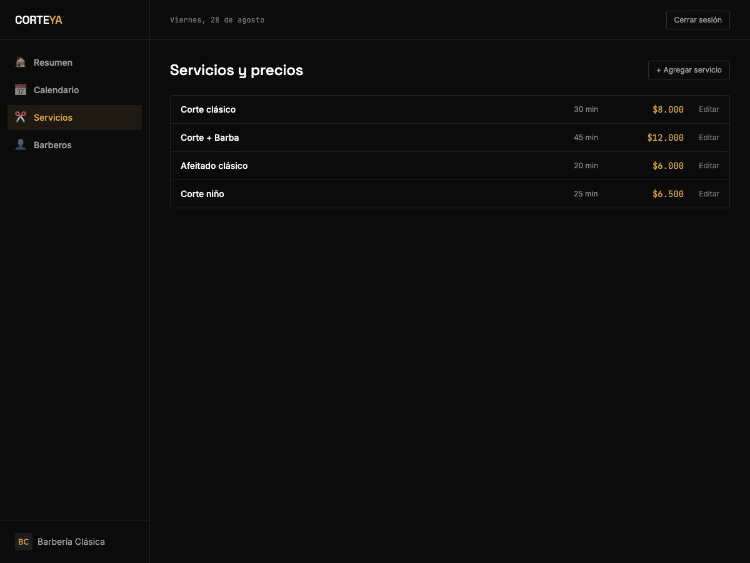
Task: Select the Barberos sidebar entry
Action: (x=74, y=145)
